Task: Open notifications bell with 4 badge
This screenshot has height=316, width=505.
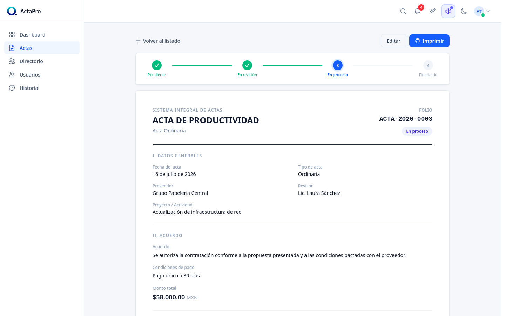Action: [417, 11]
